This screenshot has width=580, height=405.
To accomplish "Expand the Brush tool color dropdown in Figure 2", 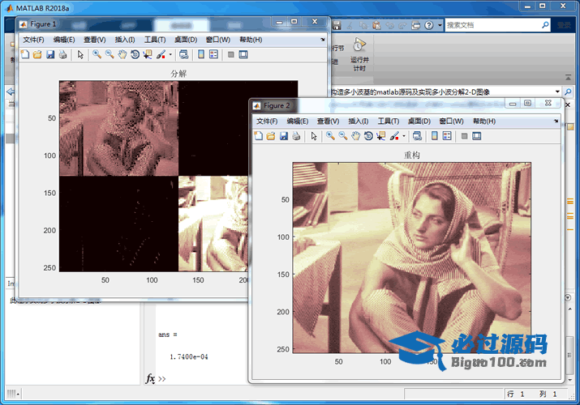I will 404,136.
